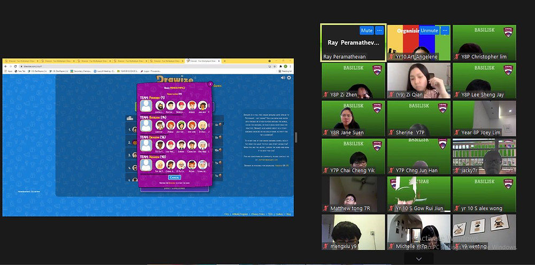Open Blog footer link
The height and width of the screenshot is (265, 535).
[289, 214]
